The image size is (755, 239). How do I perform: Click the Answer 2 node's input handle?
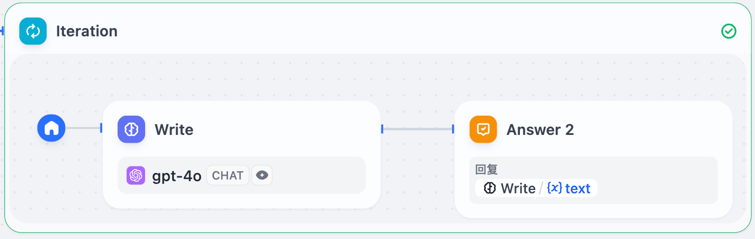453,129
